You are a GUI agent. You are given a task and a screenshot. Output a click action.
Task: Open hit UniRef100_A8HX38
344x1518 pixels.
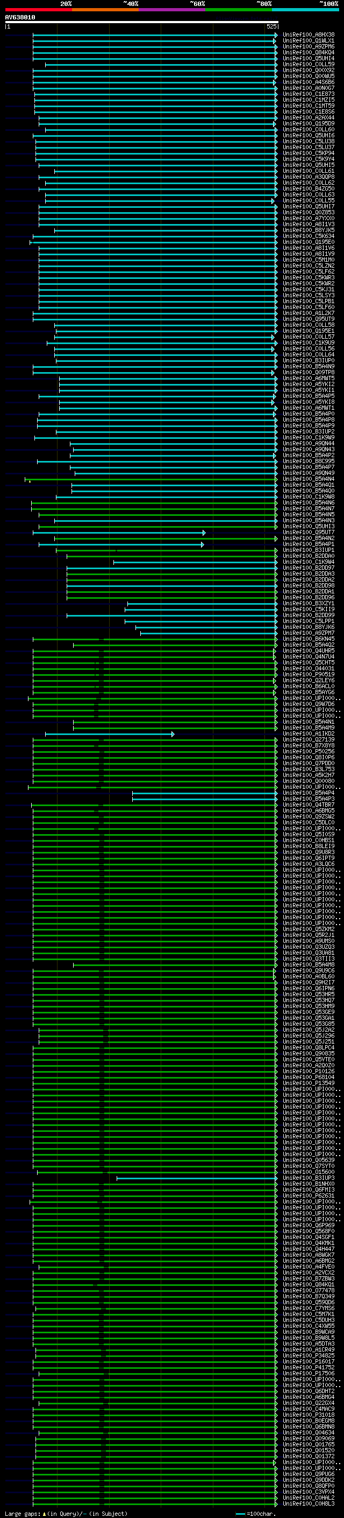click(x=308, y=35)
